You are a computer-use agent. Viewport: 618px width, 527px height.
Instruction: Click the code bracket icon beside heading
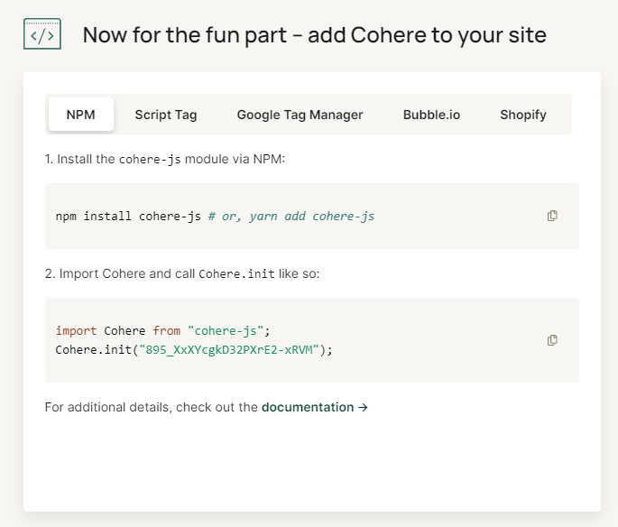(x=42, y=34)
